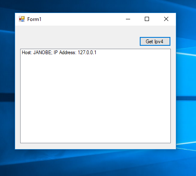
Task: Click the Form1 title text
Action: 34,19
